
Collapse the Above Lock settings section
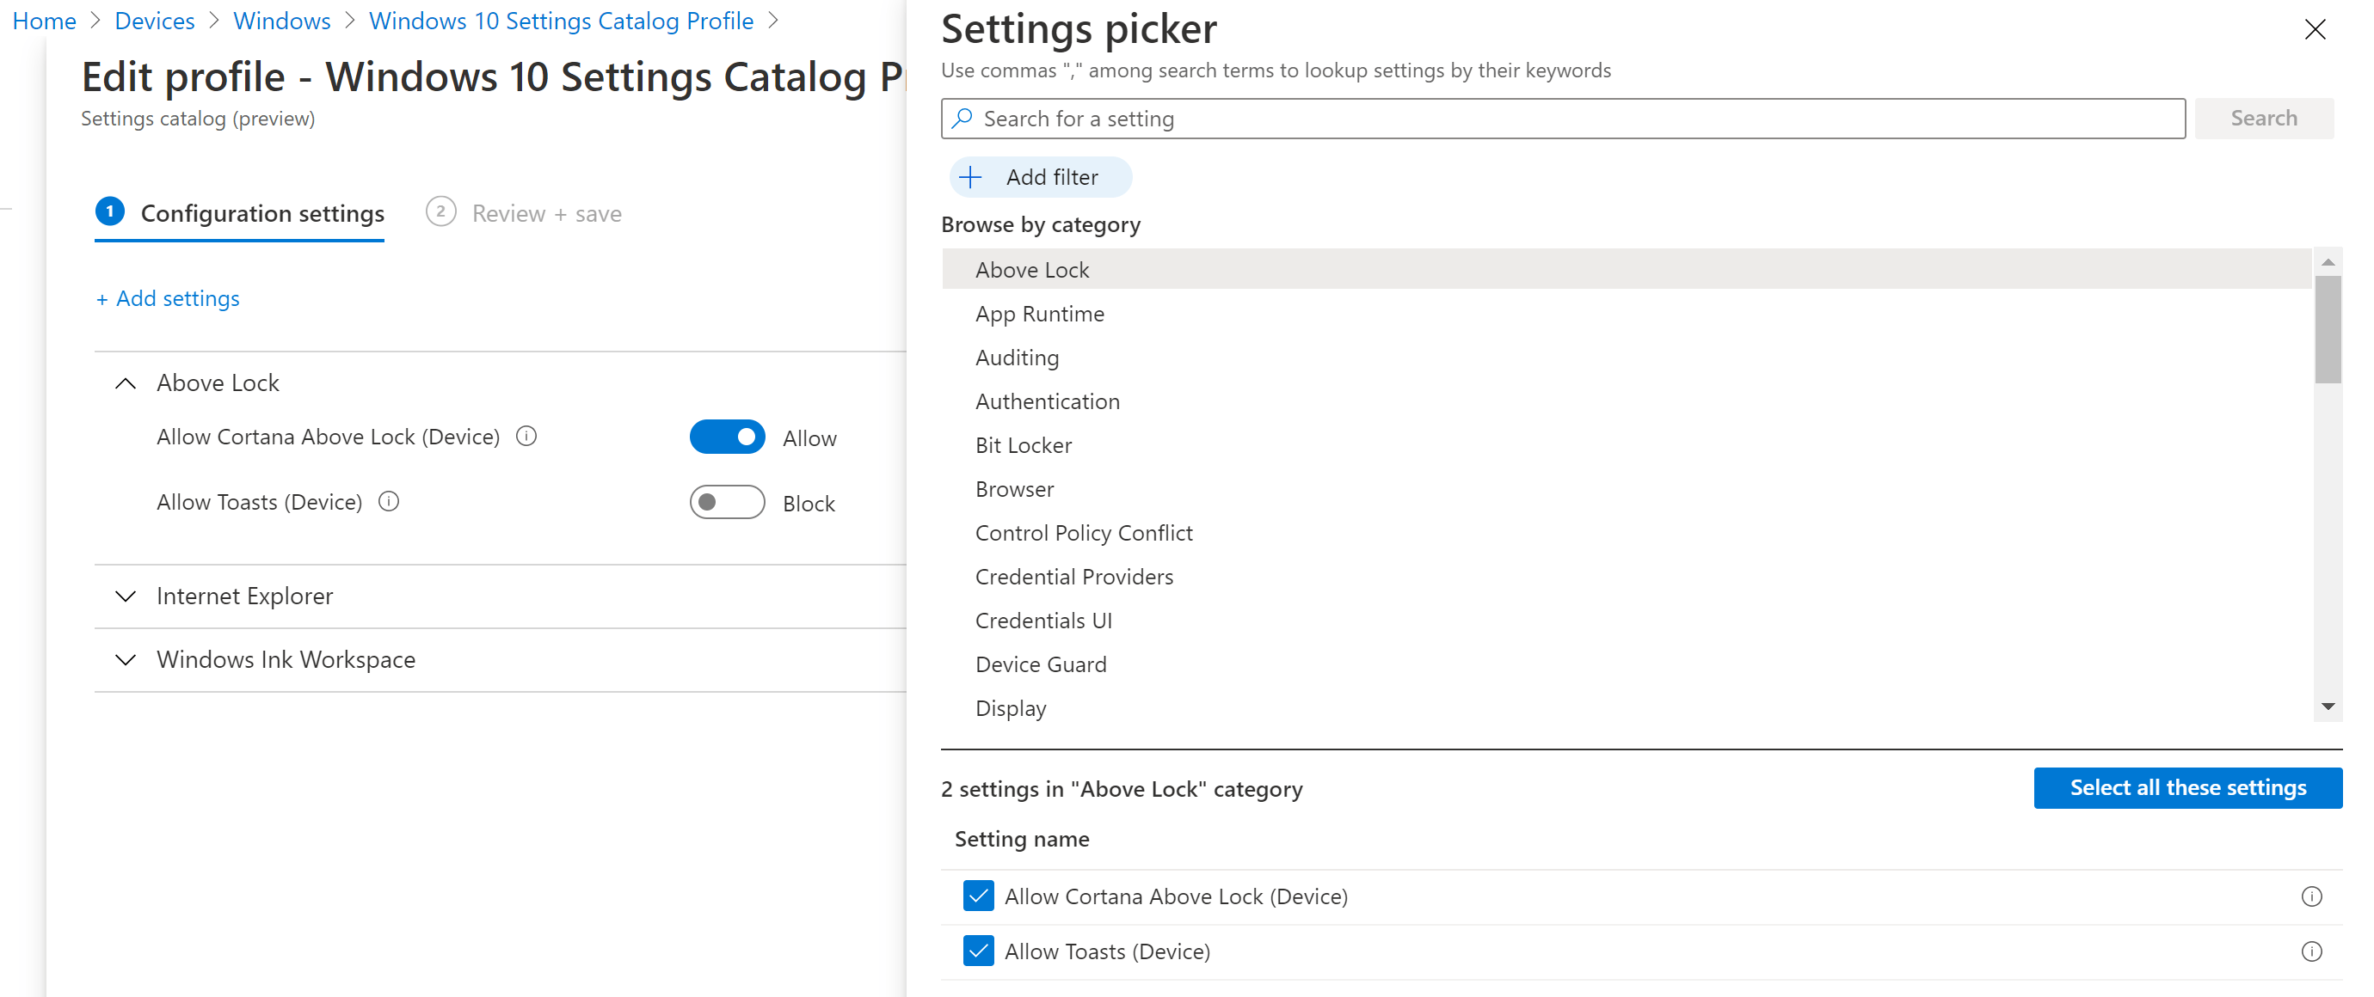[126, 383]
